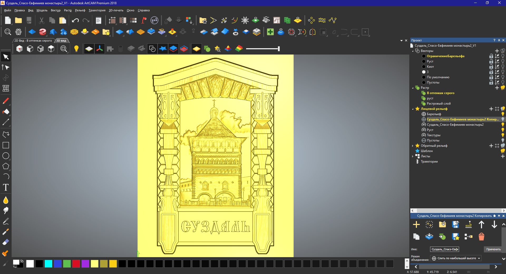
Task: Open the view tabs list dropdown arrow
Action: click(401, 41)
